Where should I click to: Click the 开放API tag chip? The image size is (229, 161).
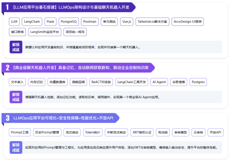coord(215,132)
